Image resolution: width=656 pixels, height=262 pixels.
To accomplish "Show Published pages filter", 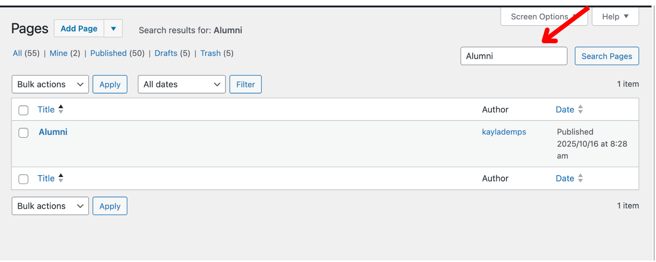I will coord(108,53).
